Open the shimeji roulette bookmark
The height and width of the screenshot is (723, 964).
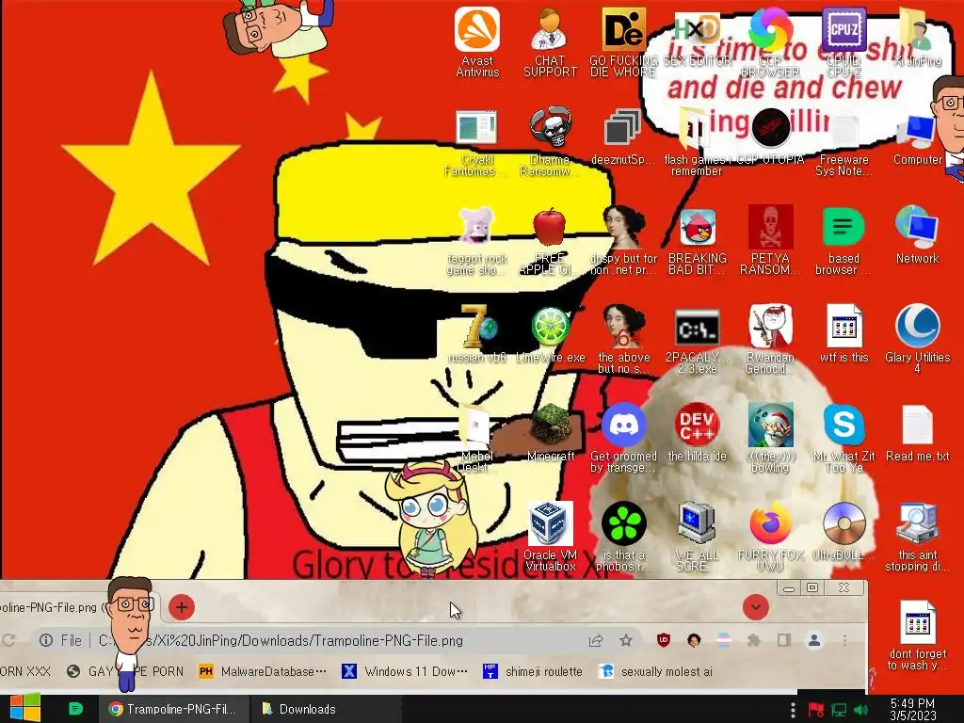533,671
